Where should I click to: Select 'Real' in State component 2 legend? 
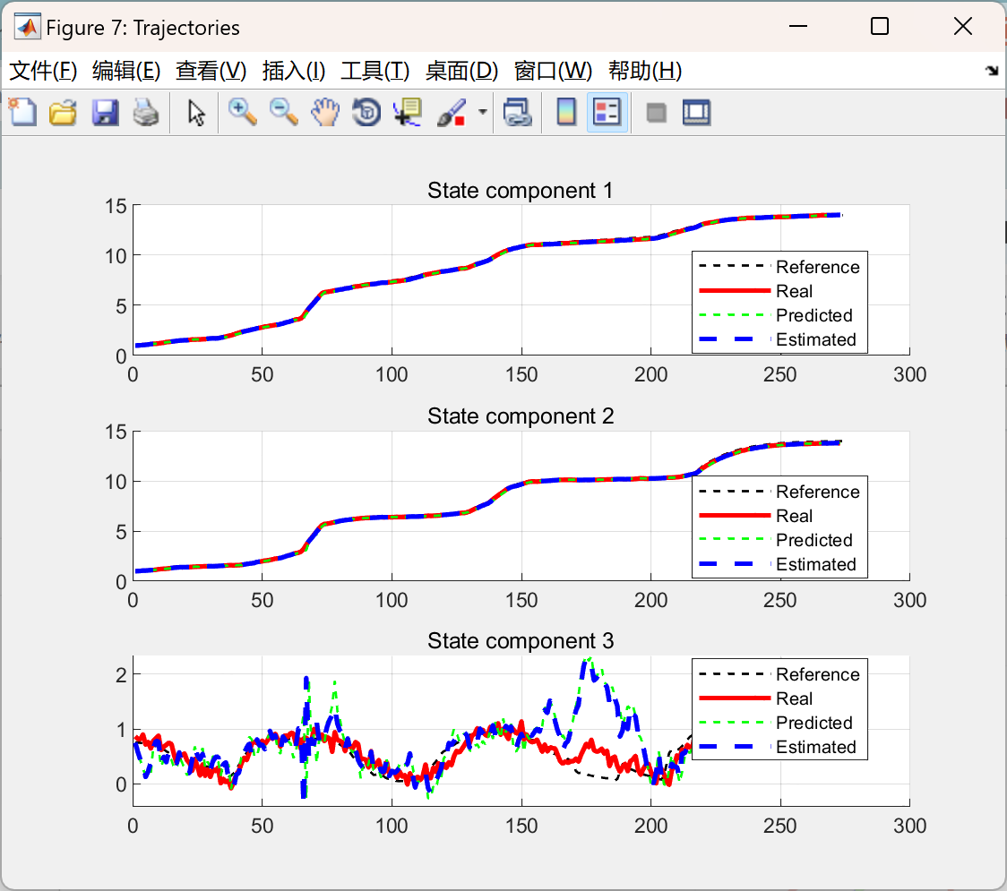tap(795, 516)
